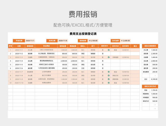Select the date cell 2020/11/2
Image resolution: width=166 pixels, height=126 pixels.
pyautogui.click(x=19, y=54)
